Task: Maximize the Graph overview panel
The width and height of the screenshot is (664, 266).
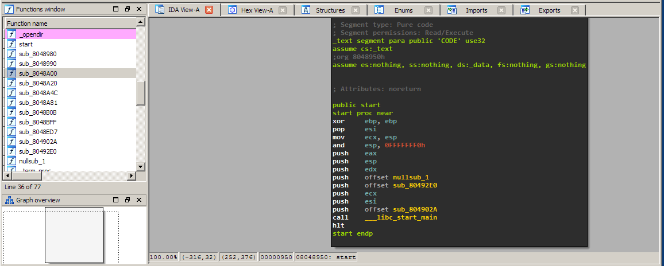Action: pyautogui.click(x=116, y=200)
